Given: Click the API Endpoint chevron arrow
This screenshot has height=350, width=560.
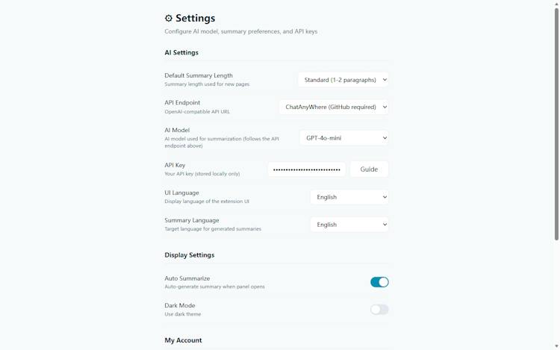Looking at the screenshot, I should point(385,107).
